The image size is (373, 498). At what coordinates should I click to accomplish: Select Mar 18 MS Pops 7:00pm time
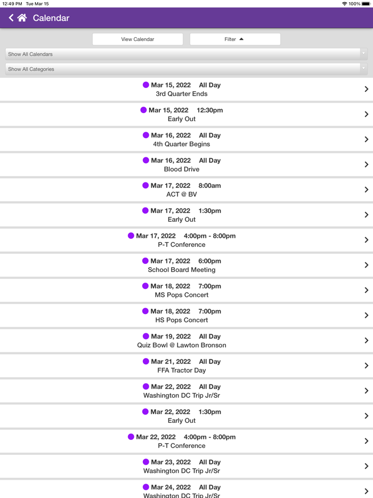coord(210,286)
